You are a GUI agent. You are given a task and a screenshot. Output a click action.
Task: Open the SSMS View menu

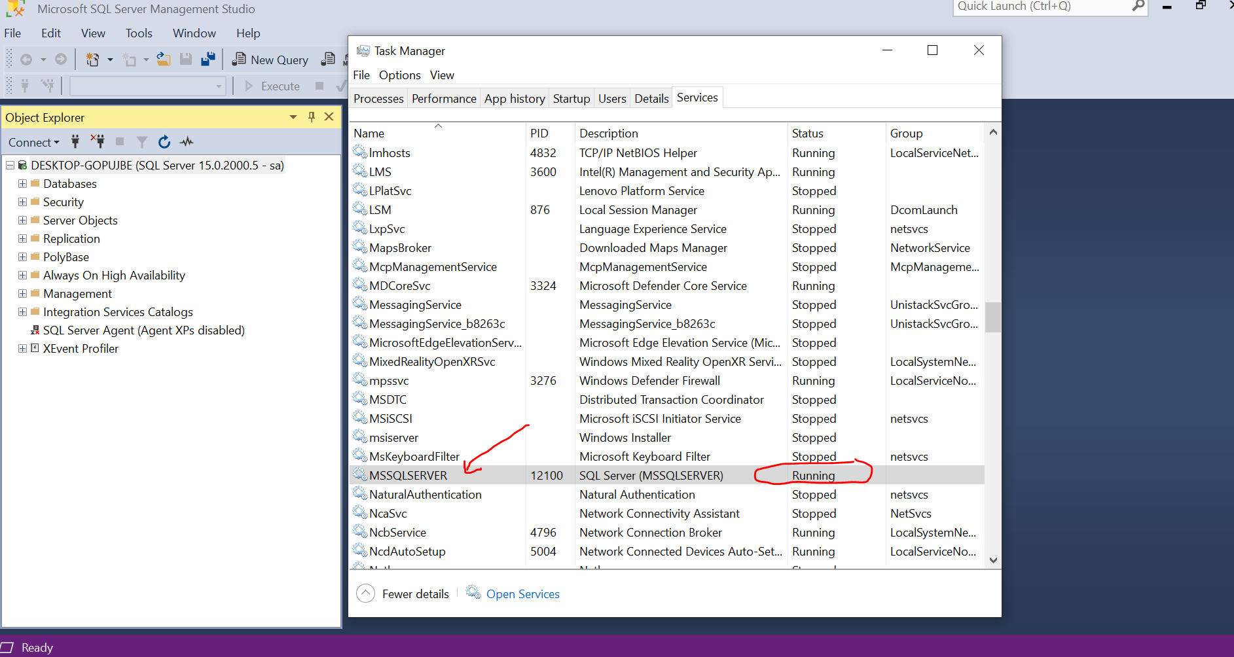click(x=93, y=33)
